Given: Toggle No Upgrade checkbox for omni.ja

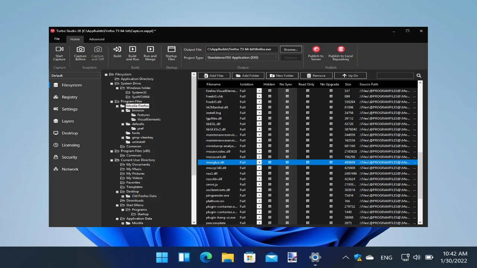Looking at the screenshot, I should [331, 184].
